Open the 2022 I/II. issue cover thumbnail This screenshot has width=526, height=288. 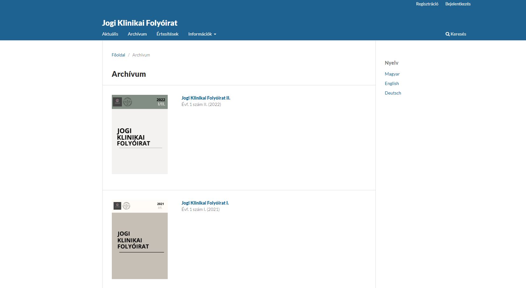140,134
